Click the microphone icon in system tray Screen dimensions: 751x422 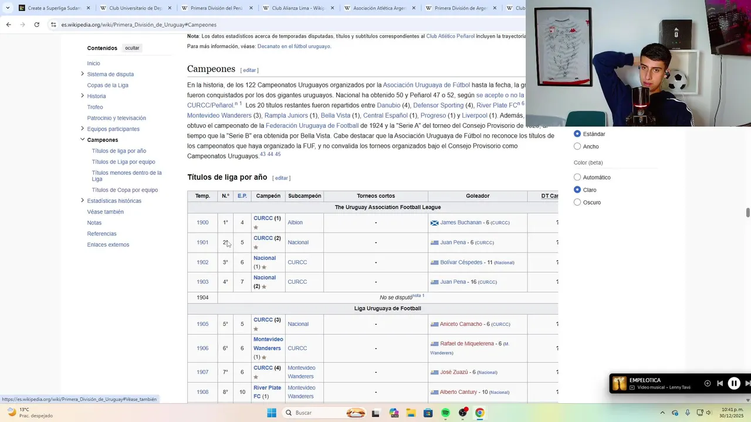coord(688,413)
